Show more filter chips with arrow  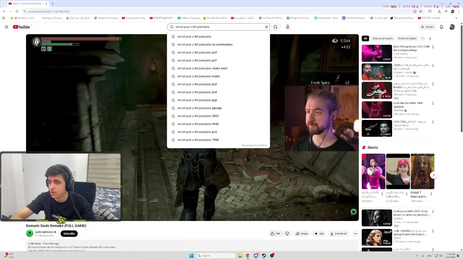pos(430,39)
